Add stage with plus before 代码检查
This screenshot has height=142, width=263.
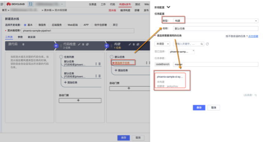click(x=56, y=46)
